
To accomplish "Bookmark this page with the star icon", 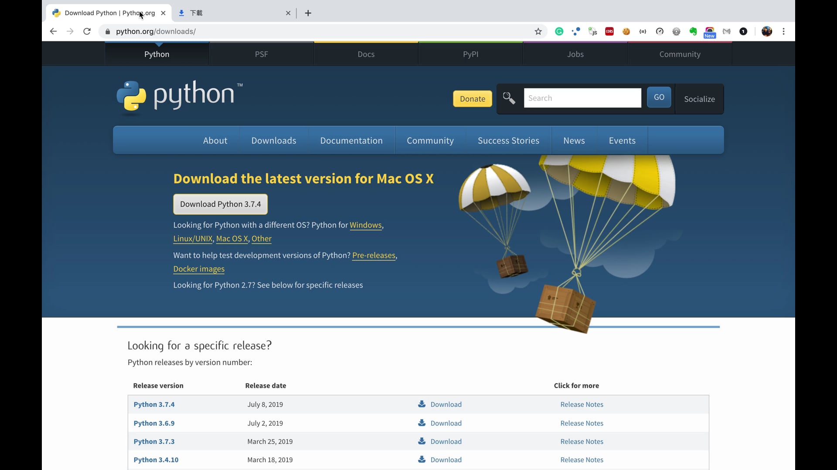I will click(x=538, y=31).
